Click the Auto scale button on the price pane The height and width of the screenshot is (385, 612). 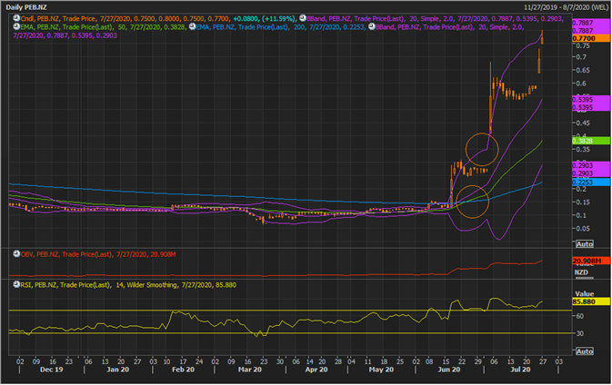(585, 244)
